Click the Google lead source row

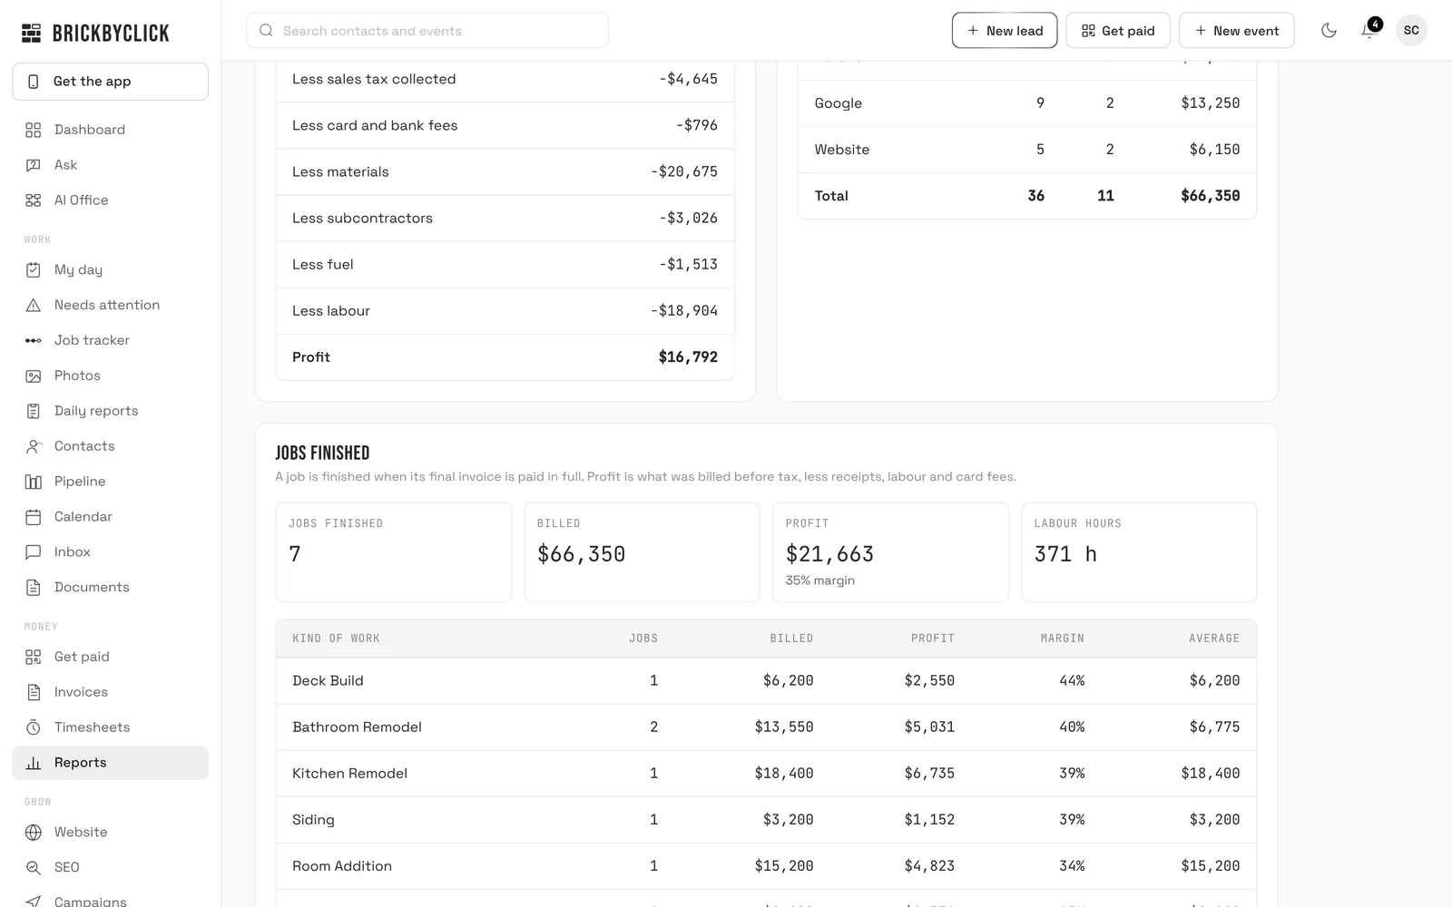[1027, 103]
